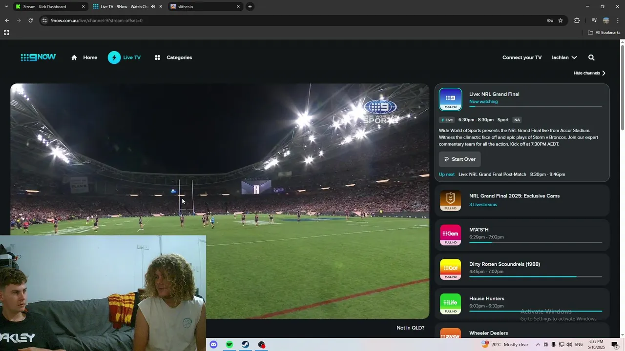The image size is (625, 351).
Task: Open the tab search dropdown arrow
Action: (x=6, y=7)
